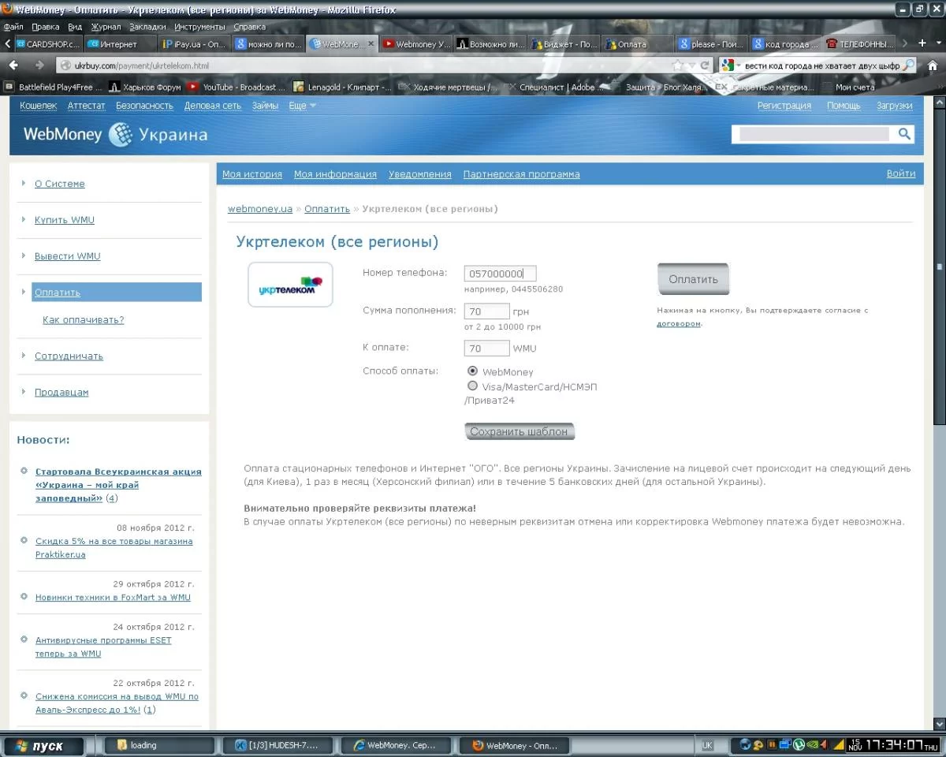Screen dimensions: 946x757
Task: Click the К оплате WMU field
Action: (486, 348)
